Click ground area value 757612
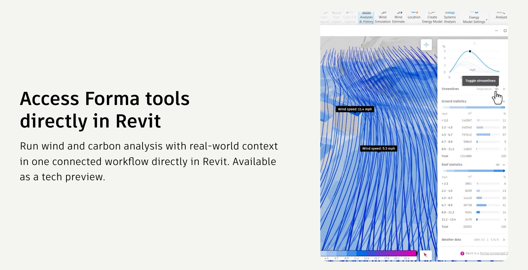 (467, 135)
